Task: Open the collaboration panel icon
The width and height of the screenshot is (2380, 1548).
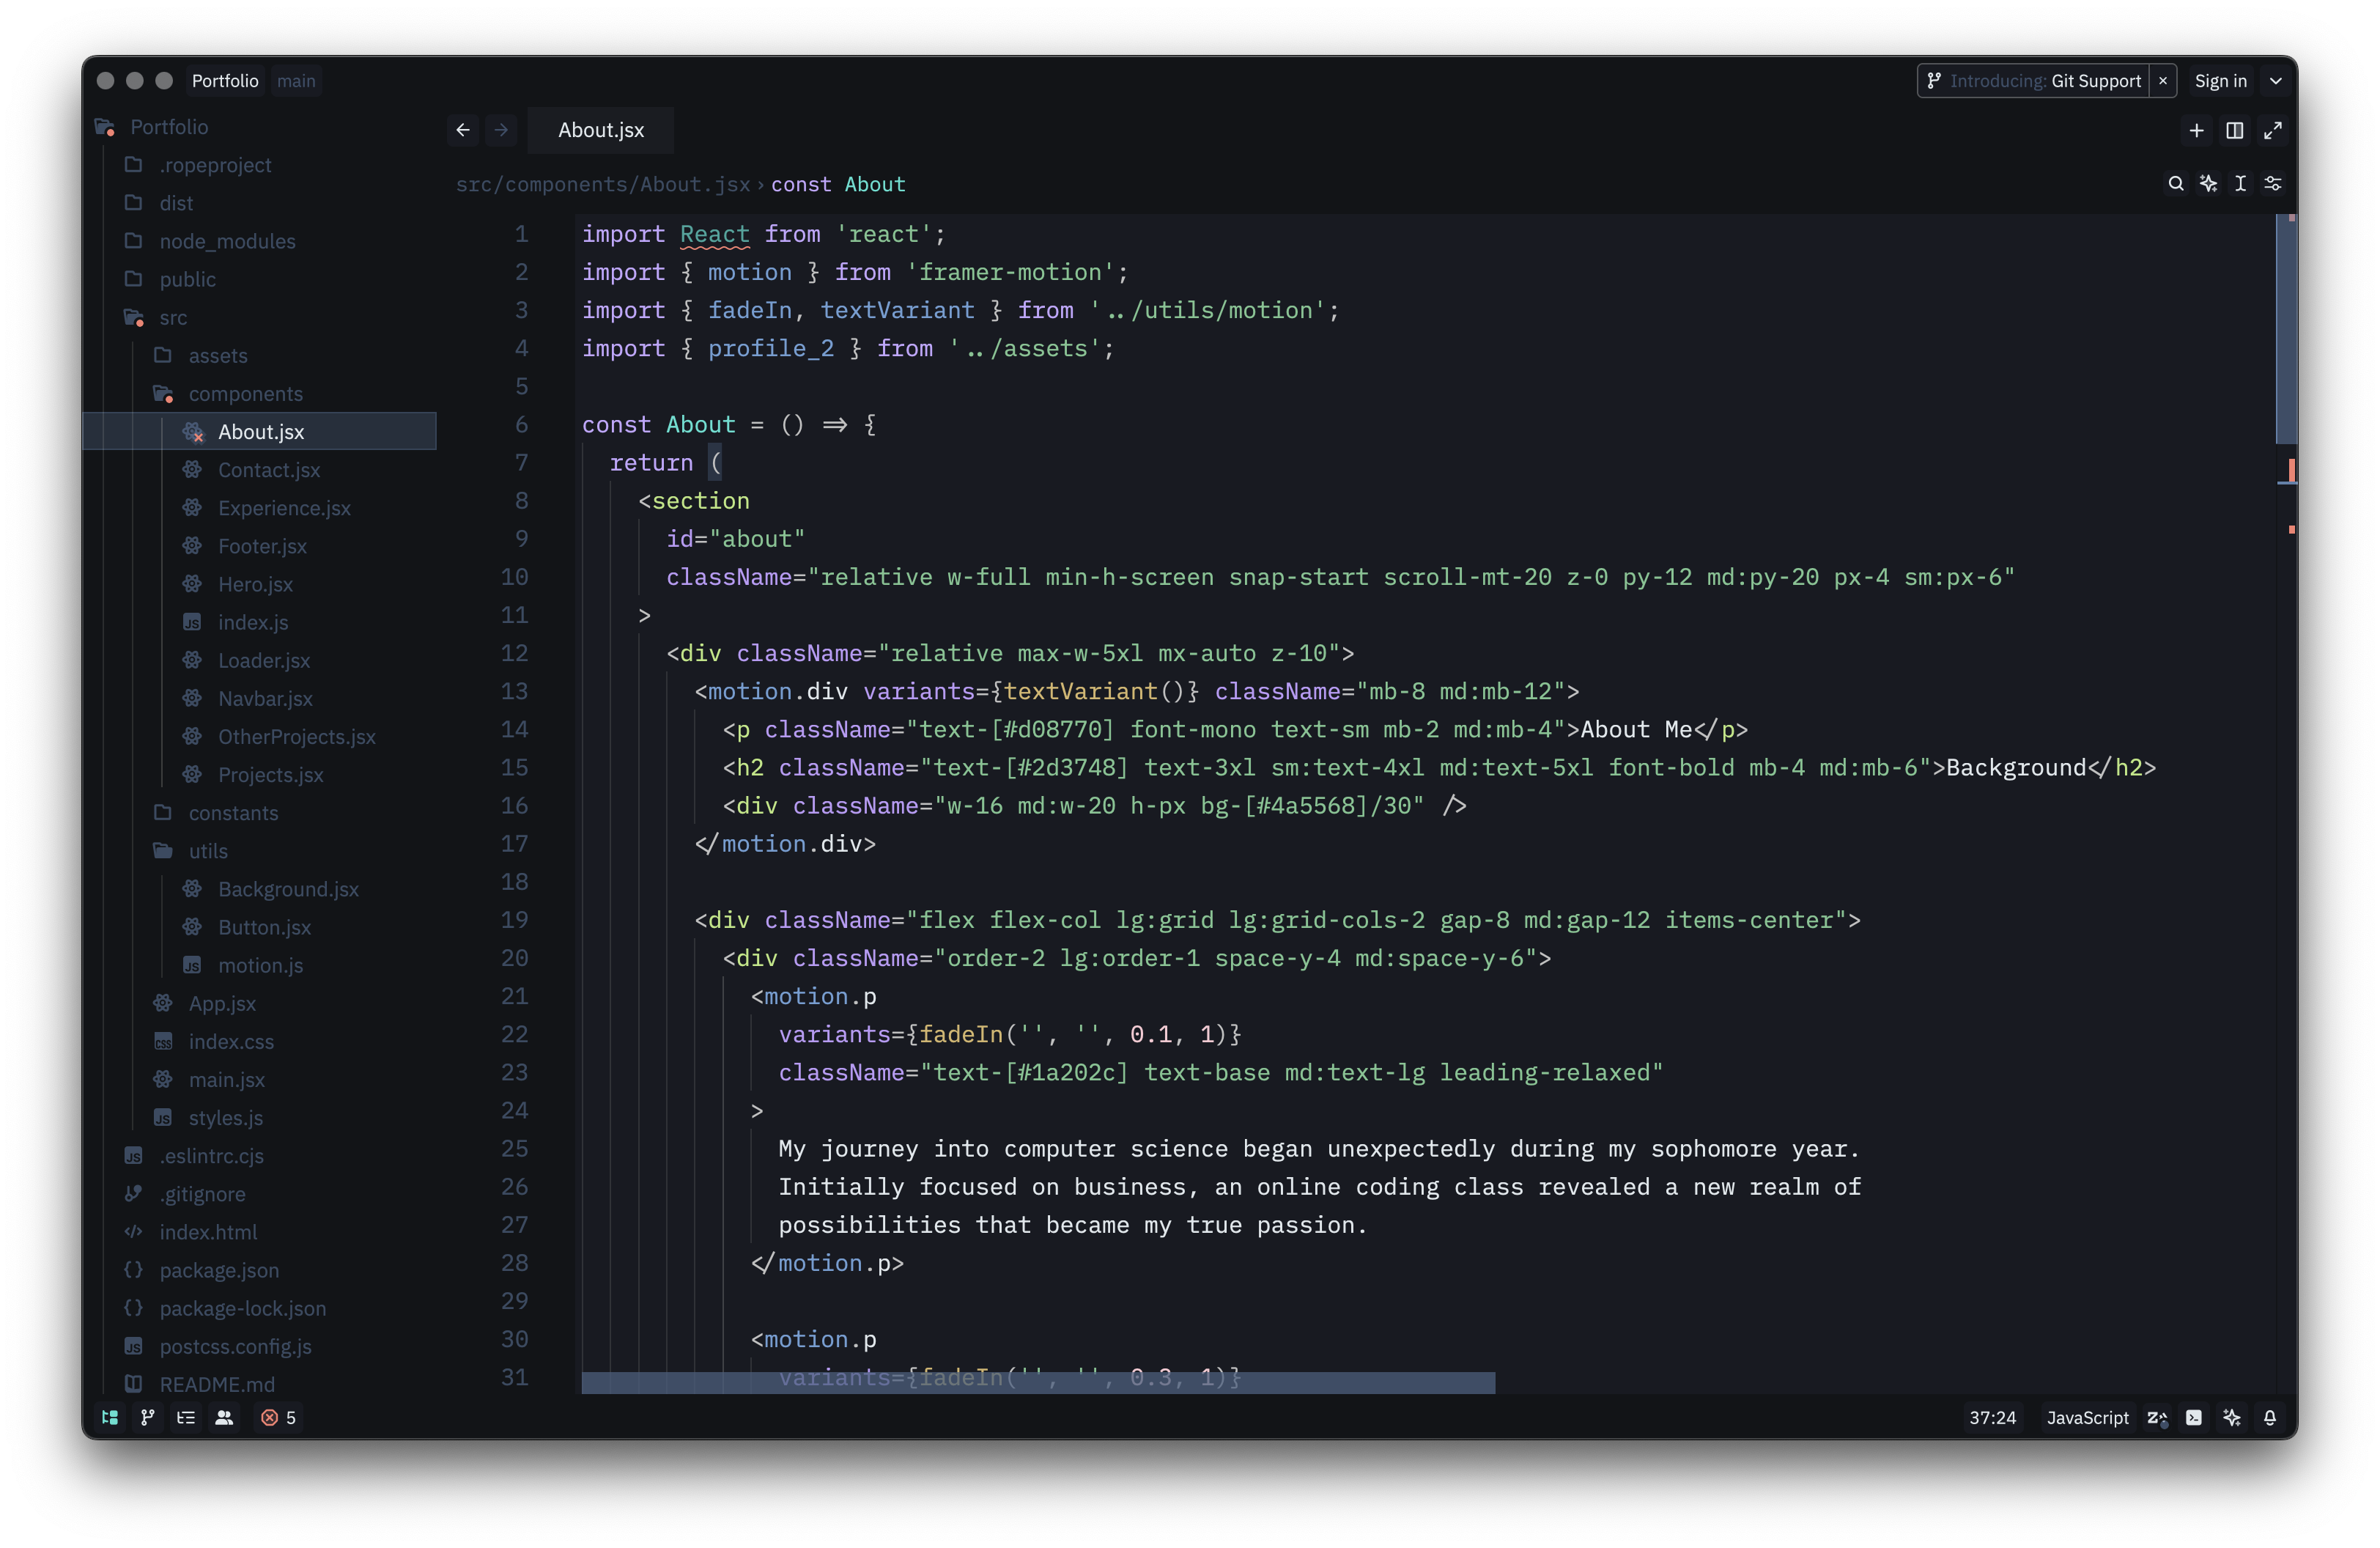Action: click(224, 1417)
